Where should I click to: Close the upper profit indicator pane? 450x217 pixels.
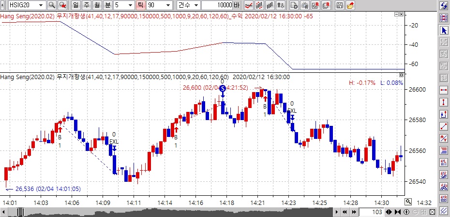click(x=401, y=15)
